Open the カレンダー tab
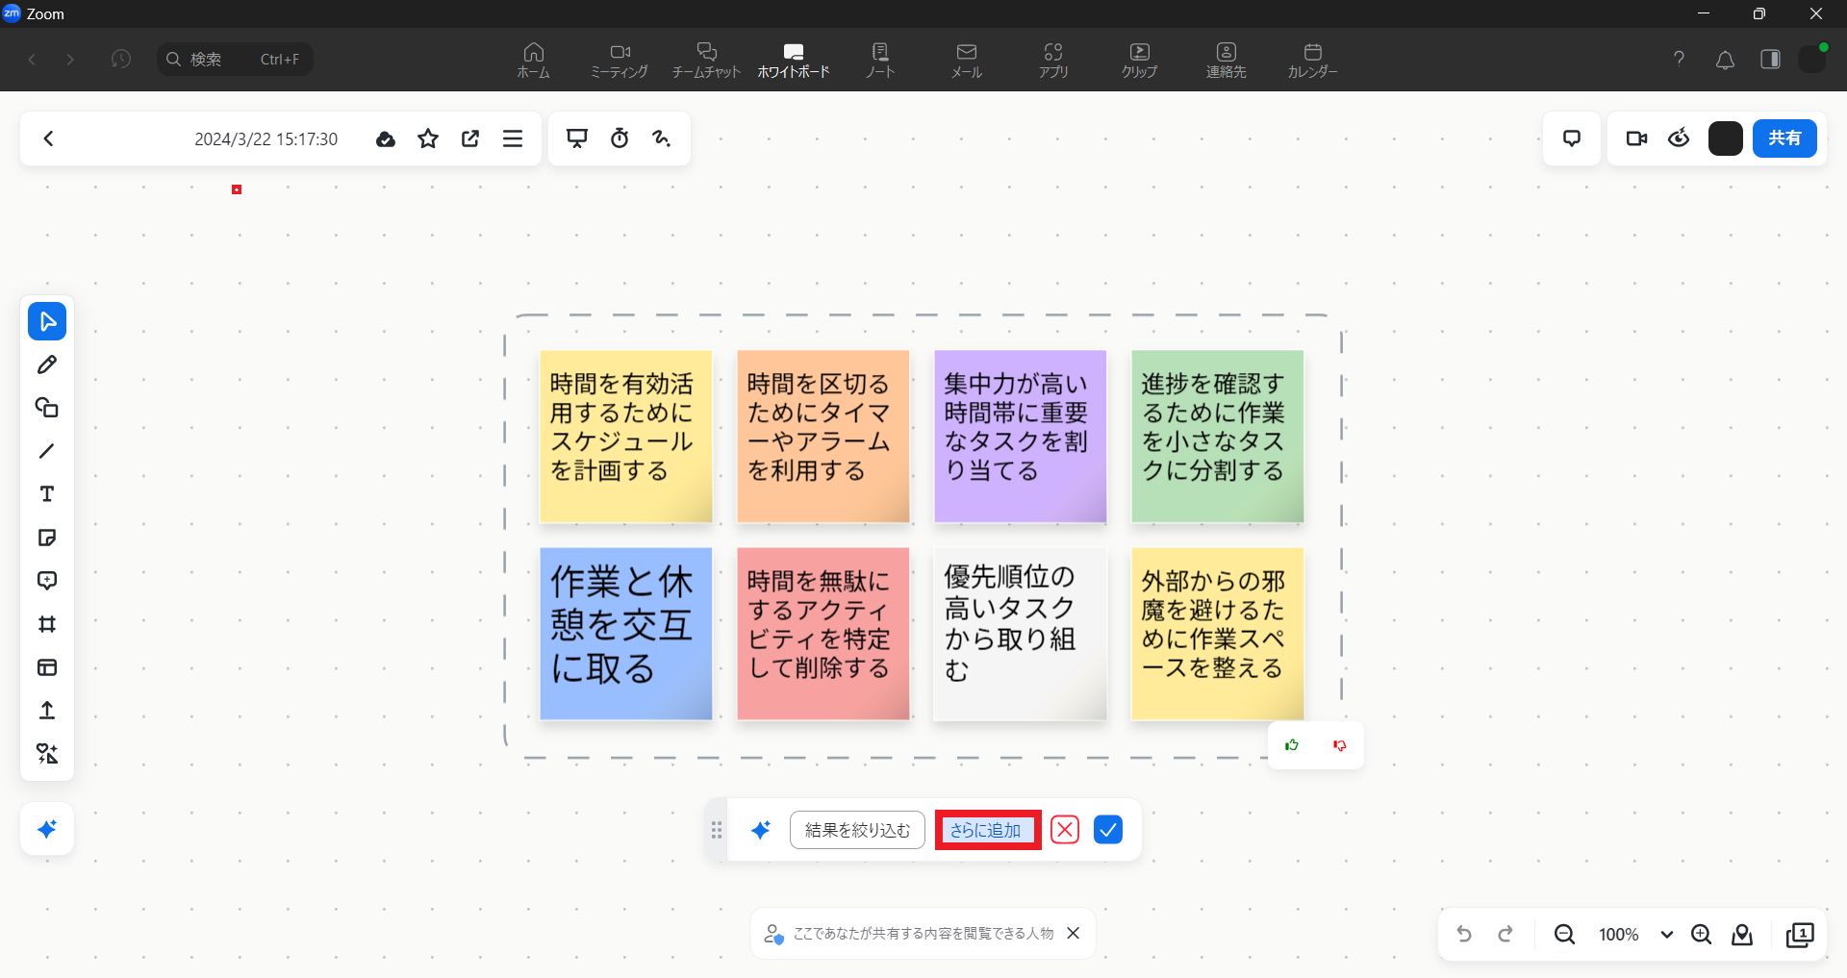Screen dimensions: 1847x978 [x=1312, y=60]
